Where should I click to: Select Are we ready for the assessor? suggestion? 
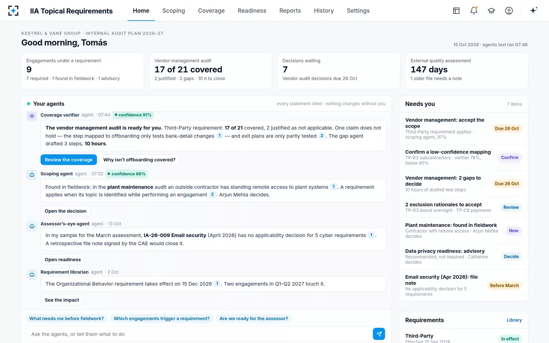coord(254,319)
